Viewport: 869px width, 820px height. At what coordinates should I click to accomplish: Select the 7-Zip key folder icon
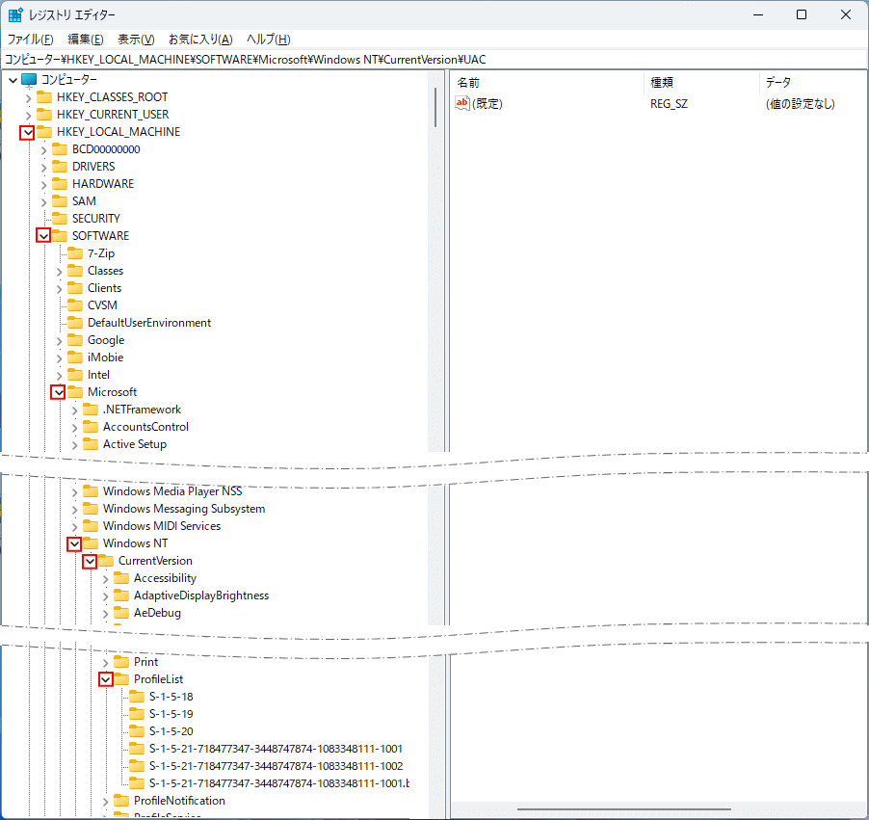(76, 252)
